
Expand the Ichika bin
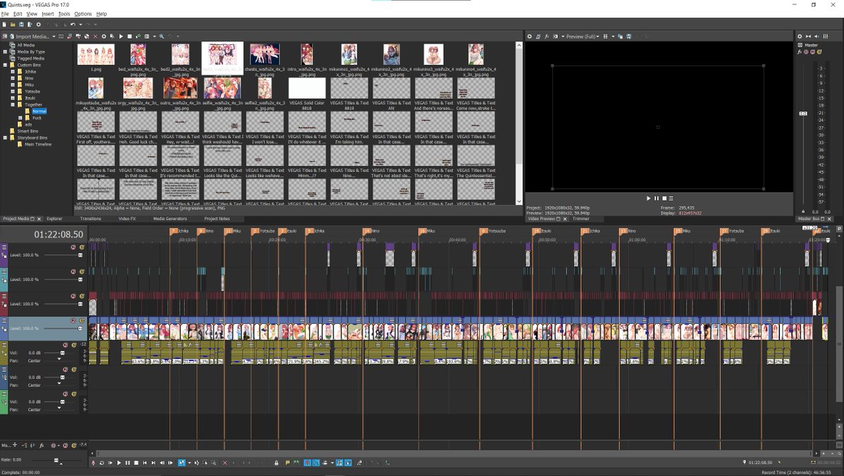pos(13,71)
